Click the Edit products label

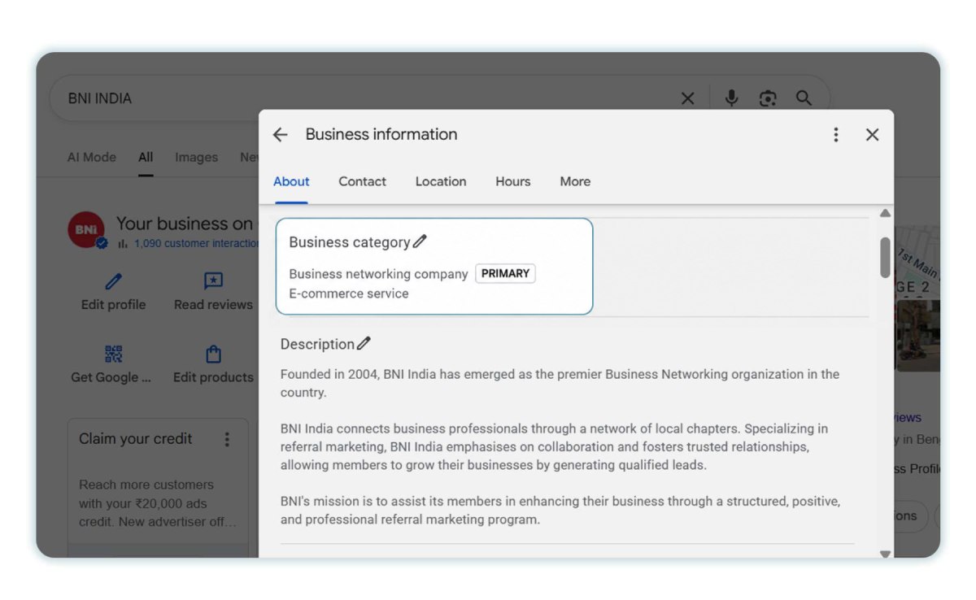[x=213, y=377]
